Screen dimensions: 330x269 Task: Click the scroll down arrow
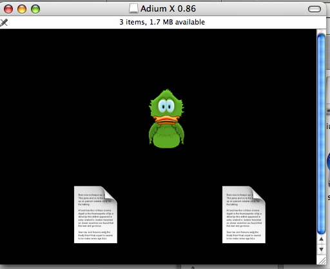tap(321, 250)
